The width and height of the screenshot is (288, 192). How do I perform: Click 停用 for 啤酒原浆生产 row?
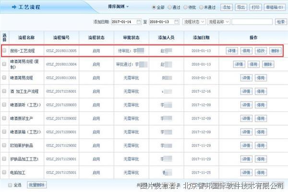[x=261, y=119]
